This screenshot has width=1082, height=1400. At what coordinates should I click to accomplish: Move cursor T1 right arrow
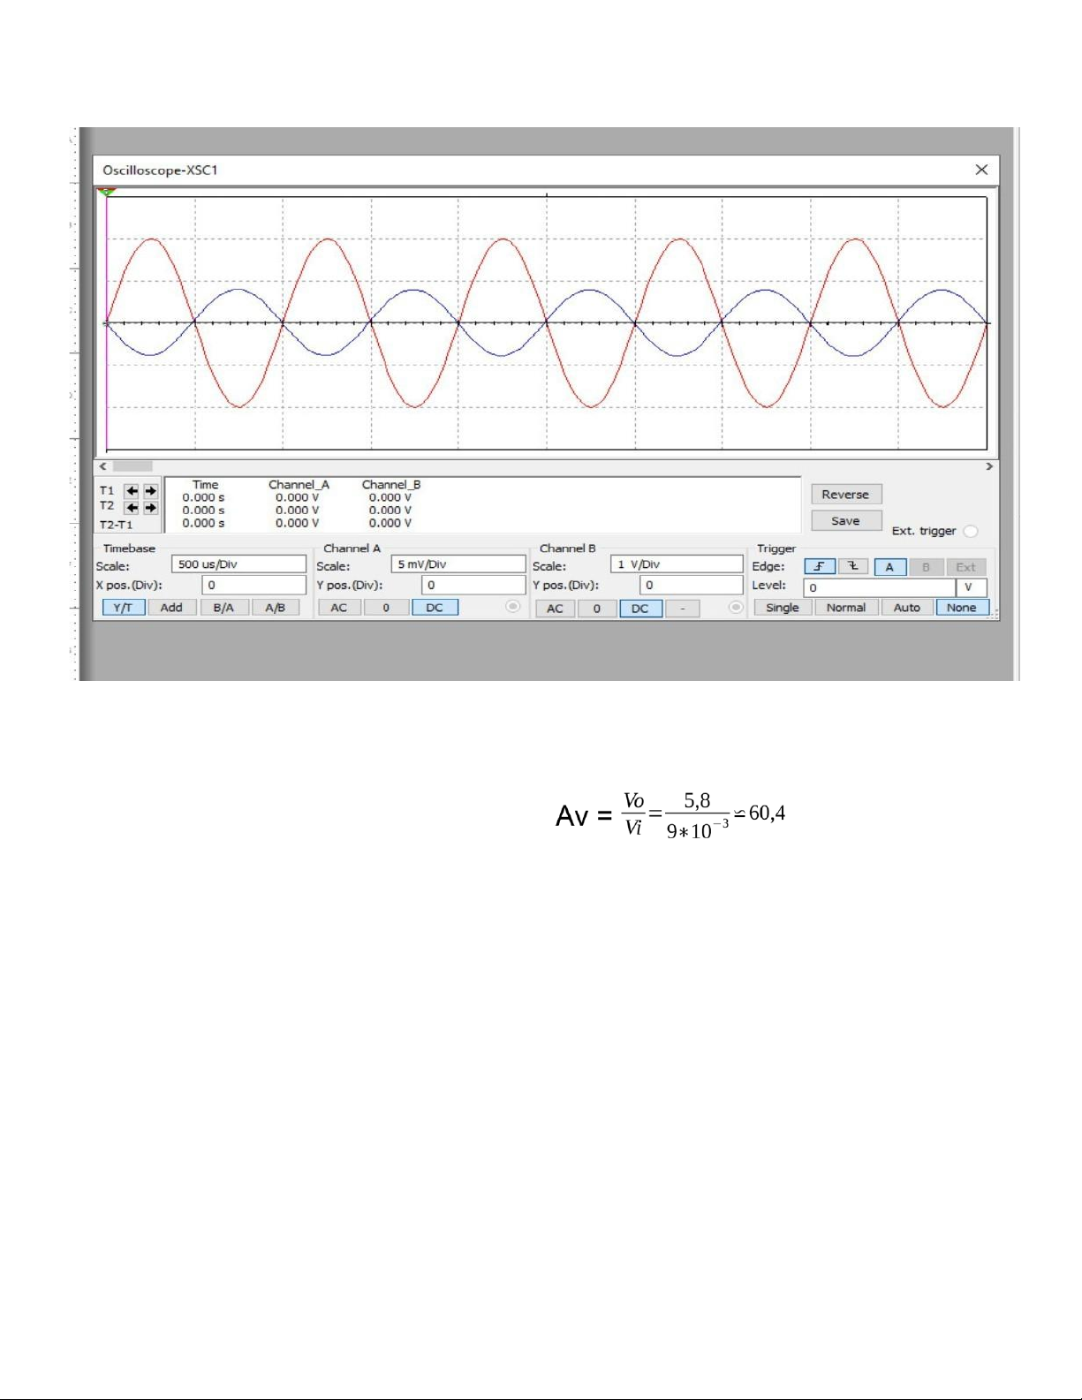click(x=150, y=491)
